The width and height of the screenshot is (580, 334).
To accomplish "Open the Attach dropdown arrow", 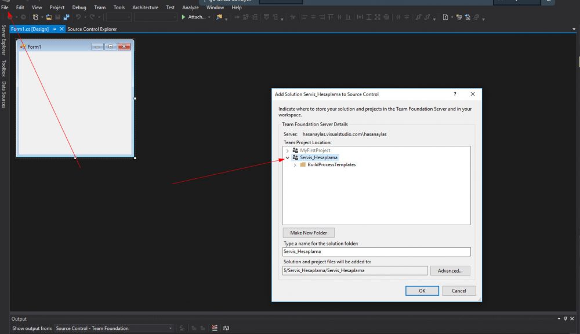I will (209, 17).
